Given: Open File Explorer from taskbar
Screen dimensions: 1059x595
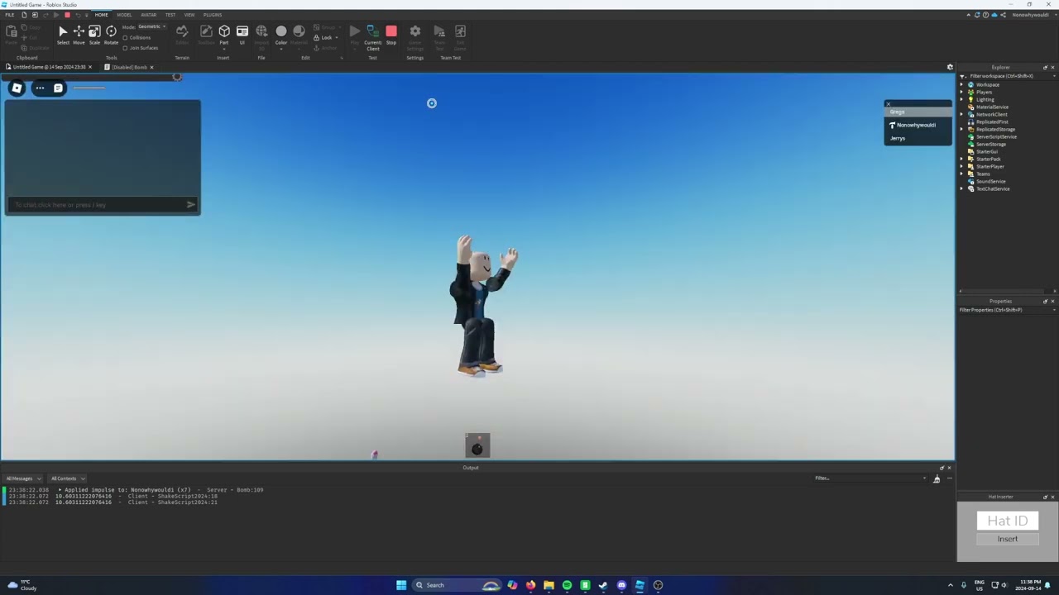Looking at the screenshot, I should (549, 585).
